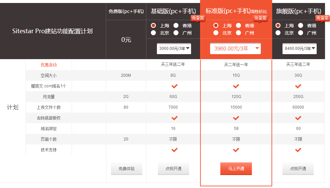Click 基础版 checkmark in 技术支持 row
The width and height of the screenshot is (330, 188).
[x=174, y=150]
